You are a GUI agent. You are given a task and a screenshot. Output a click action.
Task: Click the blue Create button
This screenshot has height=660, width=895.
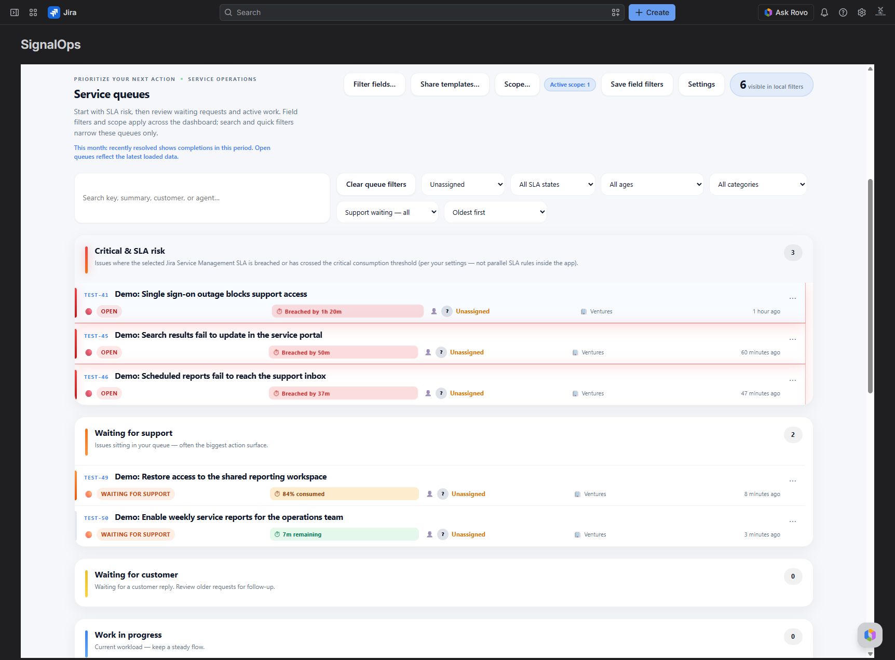tap(652, 12)
